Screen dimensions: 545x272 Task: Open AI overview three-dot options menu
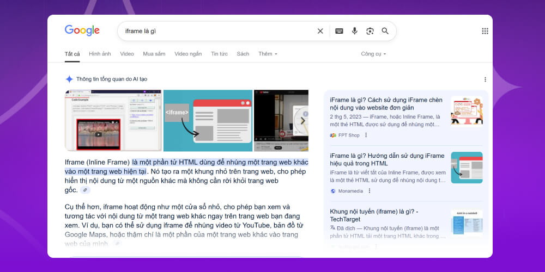(x=485, y=79)
